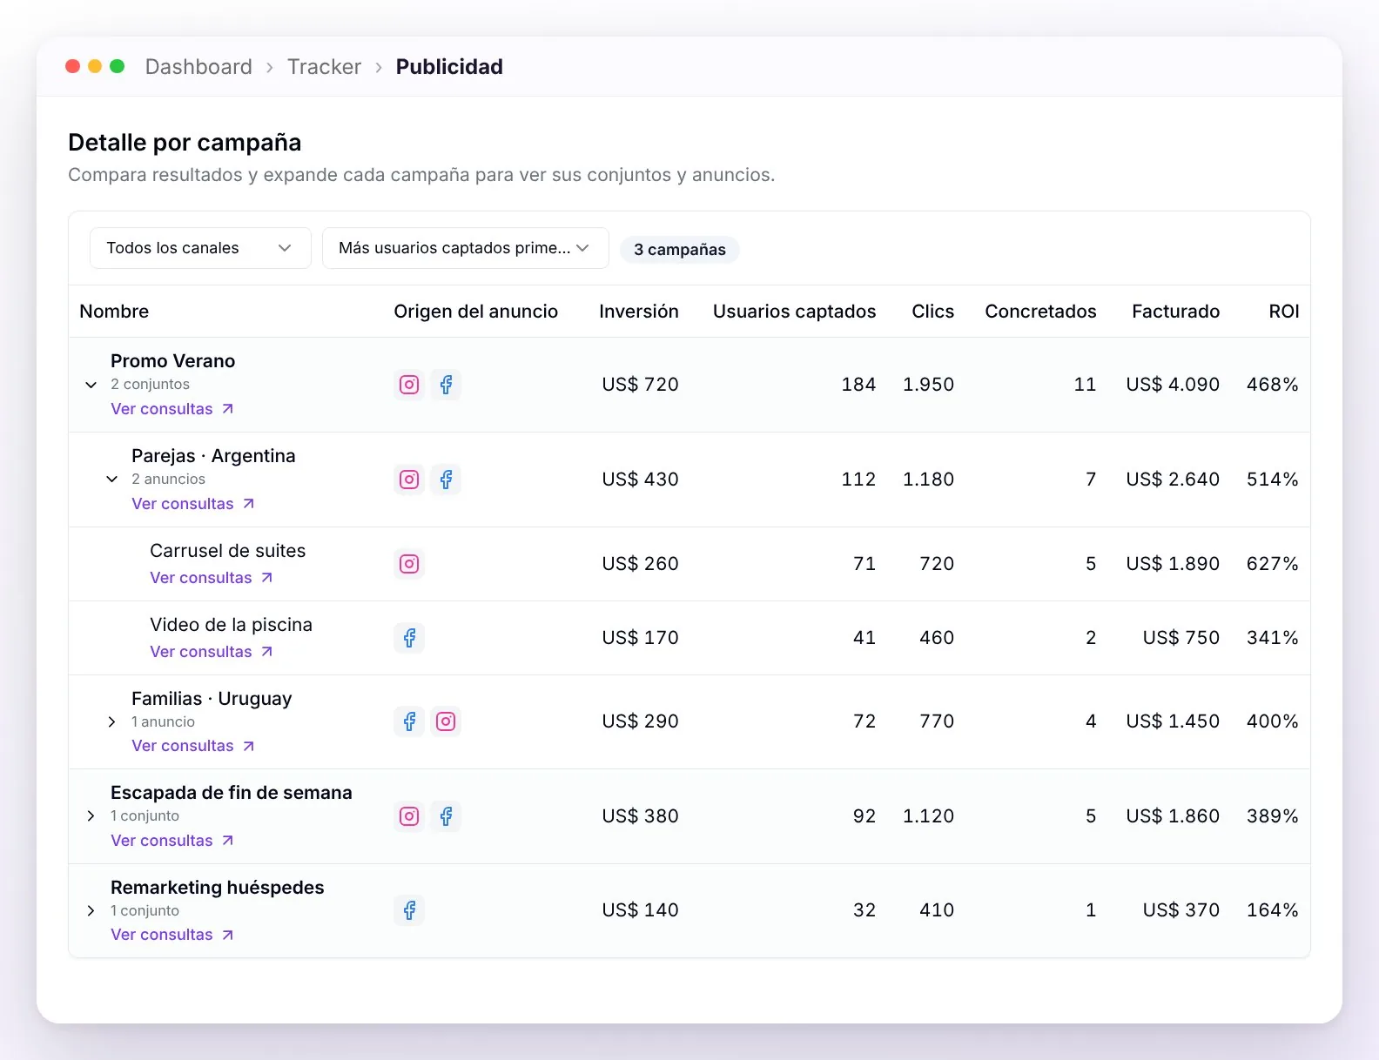The image size is (1379, 1060).
Task: Click the Clics column header
Action: pyautogui.click(x=933, y=312)
